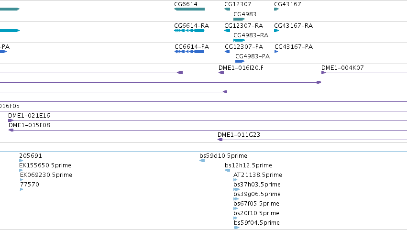Select the CG43167-PA protein arrow

(276, 52)
